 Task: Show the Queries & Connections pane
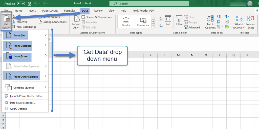tap(97, 17)
